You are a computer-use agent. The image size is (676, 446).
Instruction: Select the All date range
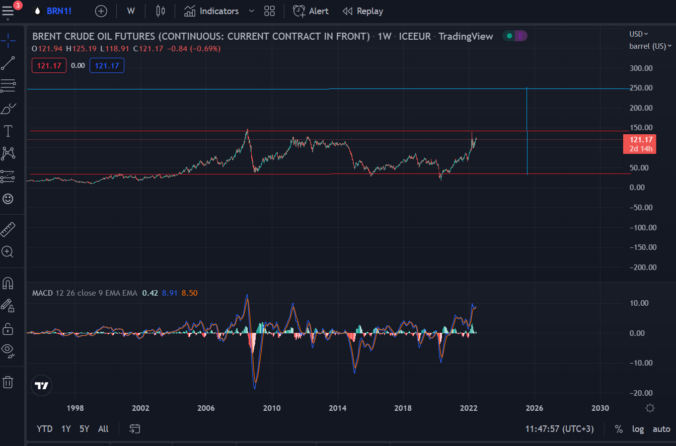(103, 429)
